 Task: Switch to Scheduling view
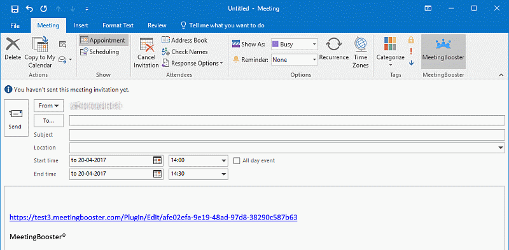[100, 52]
